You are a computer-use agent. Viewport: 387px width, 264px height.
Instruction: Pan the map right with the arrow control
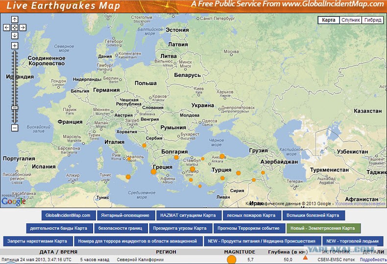tap(23, 27)
